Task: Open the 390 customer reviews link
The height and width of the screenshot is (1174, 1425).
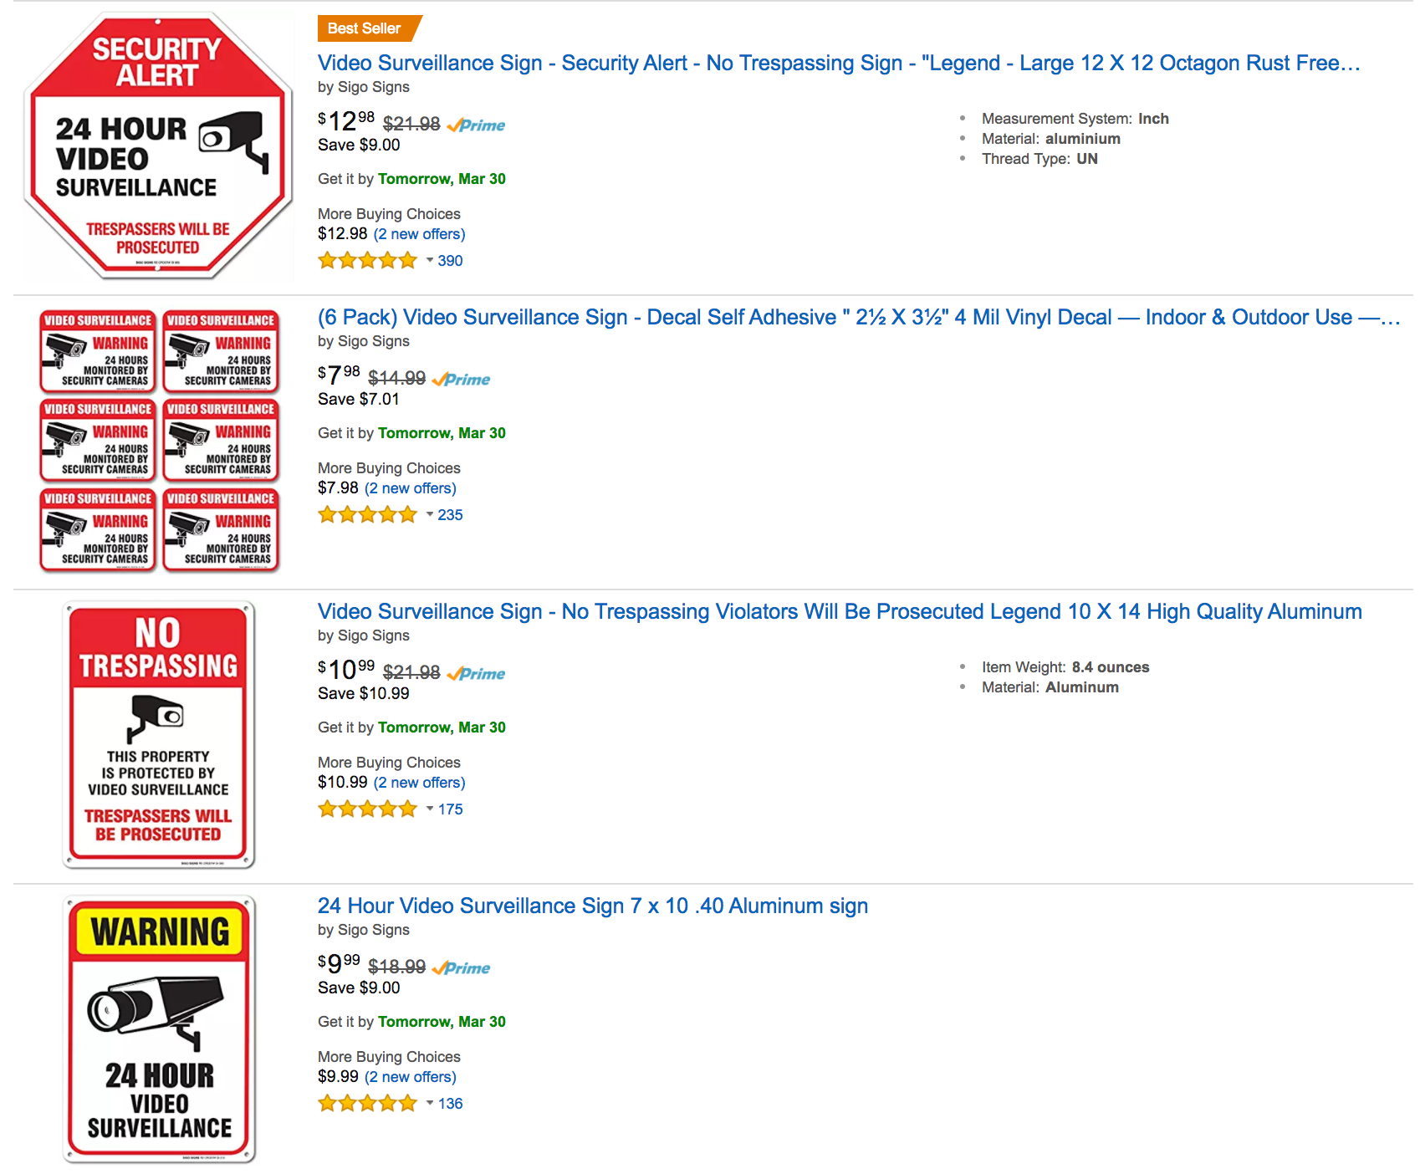Action: 450,261
